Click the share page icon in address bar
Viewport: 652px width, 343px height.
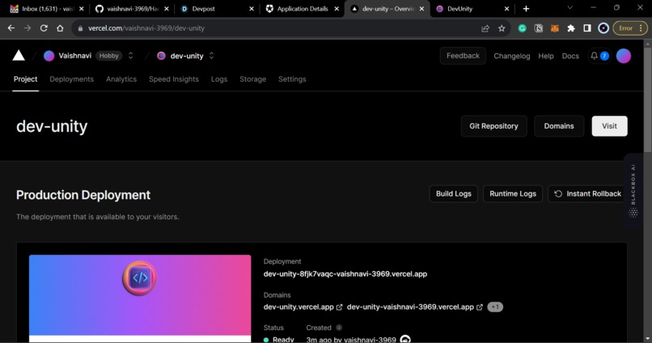485,28
